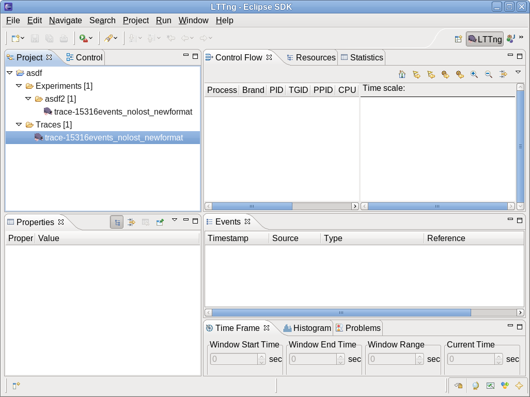Zoom out on the Control Flow view
Viewport: 530px width, 397px height.
click(x=489, y=74)
